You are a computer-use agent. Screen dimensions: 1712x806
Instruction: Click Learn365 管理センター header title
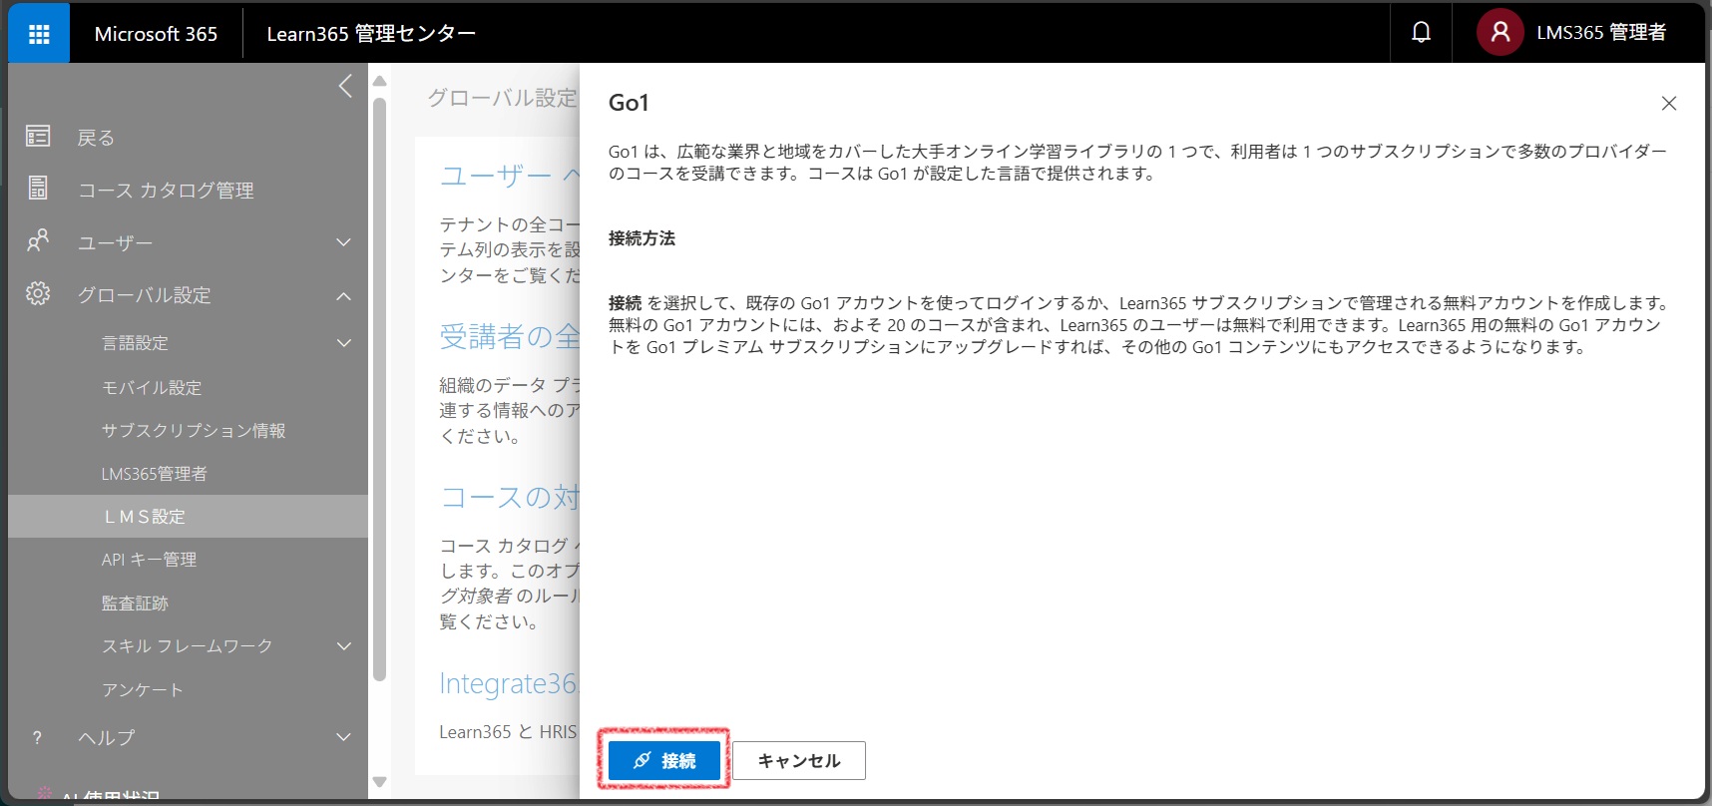pos(371,34)
